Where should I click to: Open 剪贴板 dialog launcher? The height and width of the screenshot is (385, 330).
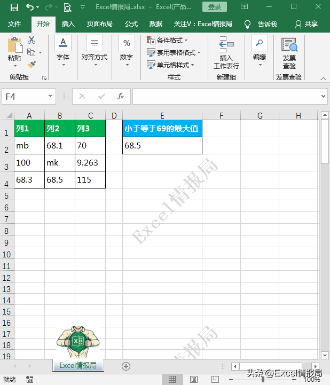point(44,78)
